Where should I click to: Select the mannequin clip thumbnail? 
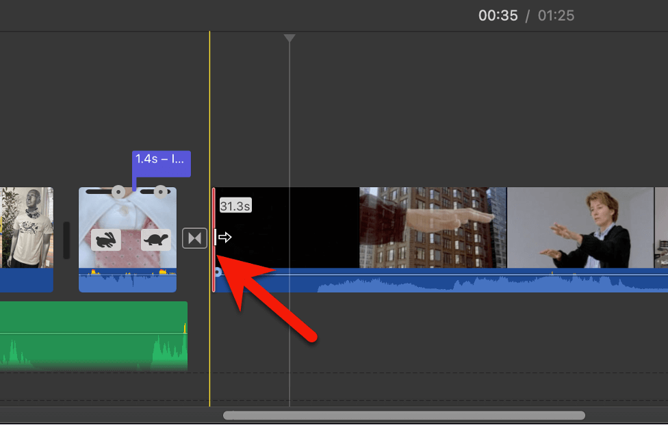point(27,228)
